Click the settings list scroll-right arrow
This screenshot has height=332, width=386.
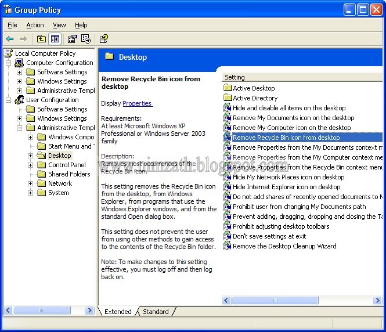(377, 300)
